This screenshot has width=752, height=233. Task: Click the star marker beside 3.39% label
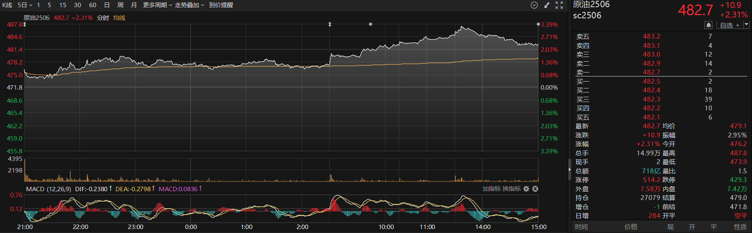538,24
